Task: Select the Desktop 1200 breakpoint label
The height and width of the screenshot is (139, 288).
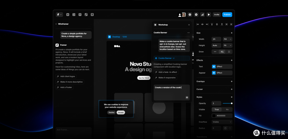Action: click(x=119, y=37)
